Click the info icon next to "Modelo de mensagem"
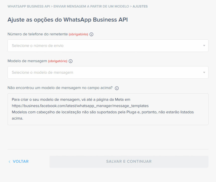 coord(71,61)
